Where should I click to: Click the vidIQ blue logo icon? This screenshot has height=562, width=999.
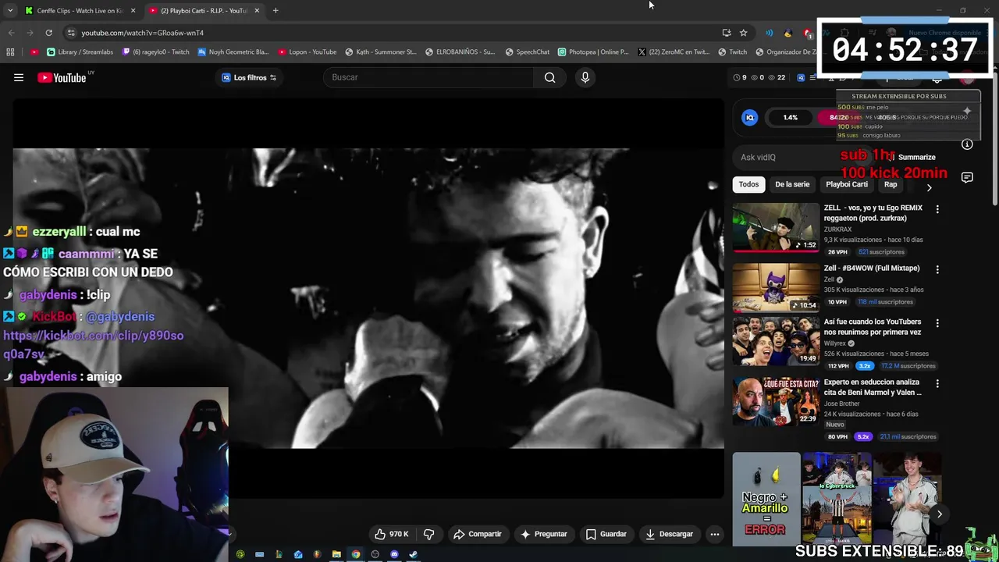749,117
